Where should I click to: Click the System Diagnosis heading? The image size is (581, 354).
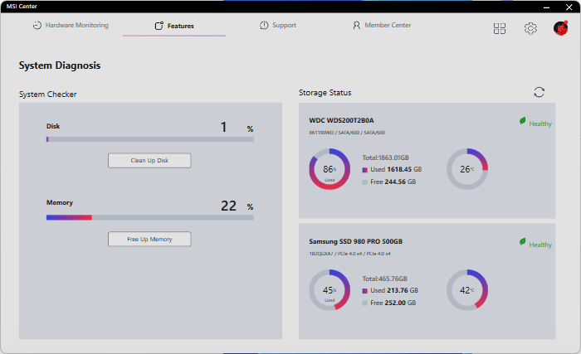(x=60, y=65)
